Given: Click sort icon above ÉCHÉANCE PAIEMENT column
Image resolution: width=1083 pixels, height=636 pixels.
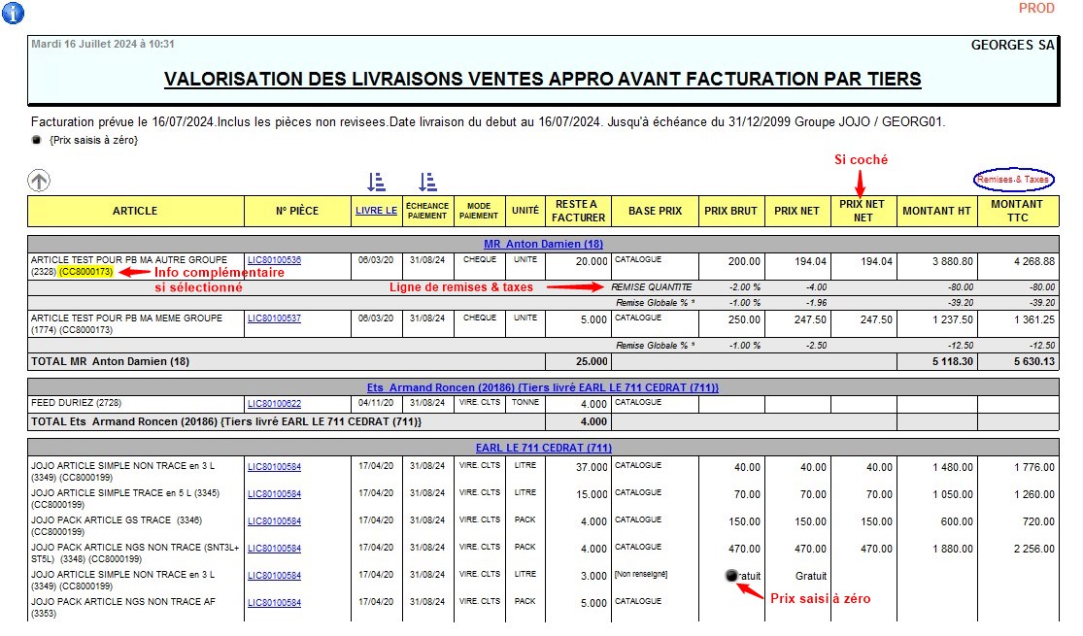Looking at the screenshot, I should click(x=427, y=182).
